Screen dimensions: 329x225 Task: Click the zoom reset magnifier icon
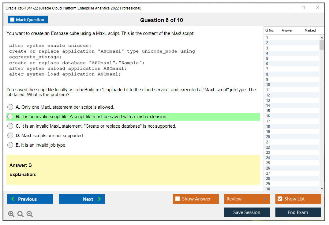[21, 214]
